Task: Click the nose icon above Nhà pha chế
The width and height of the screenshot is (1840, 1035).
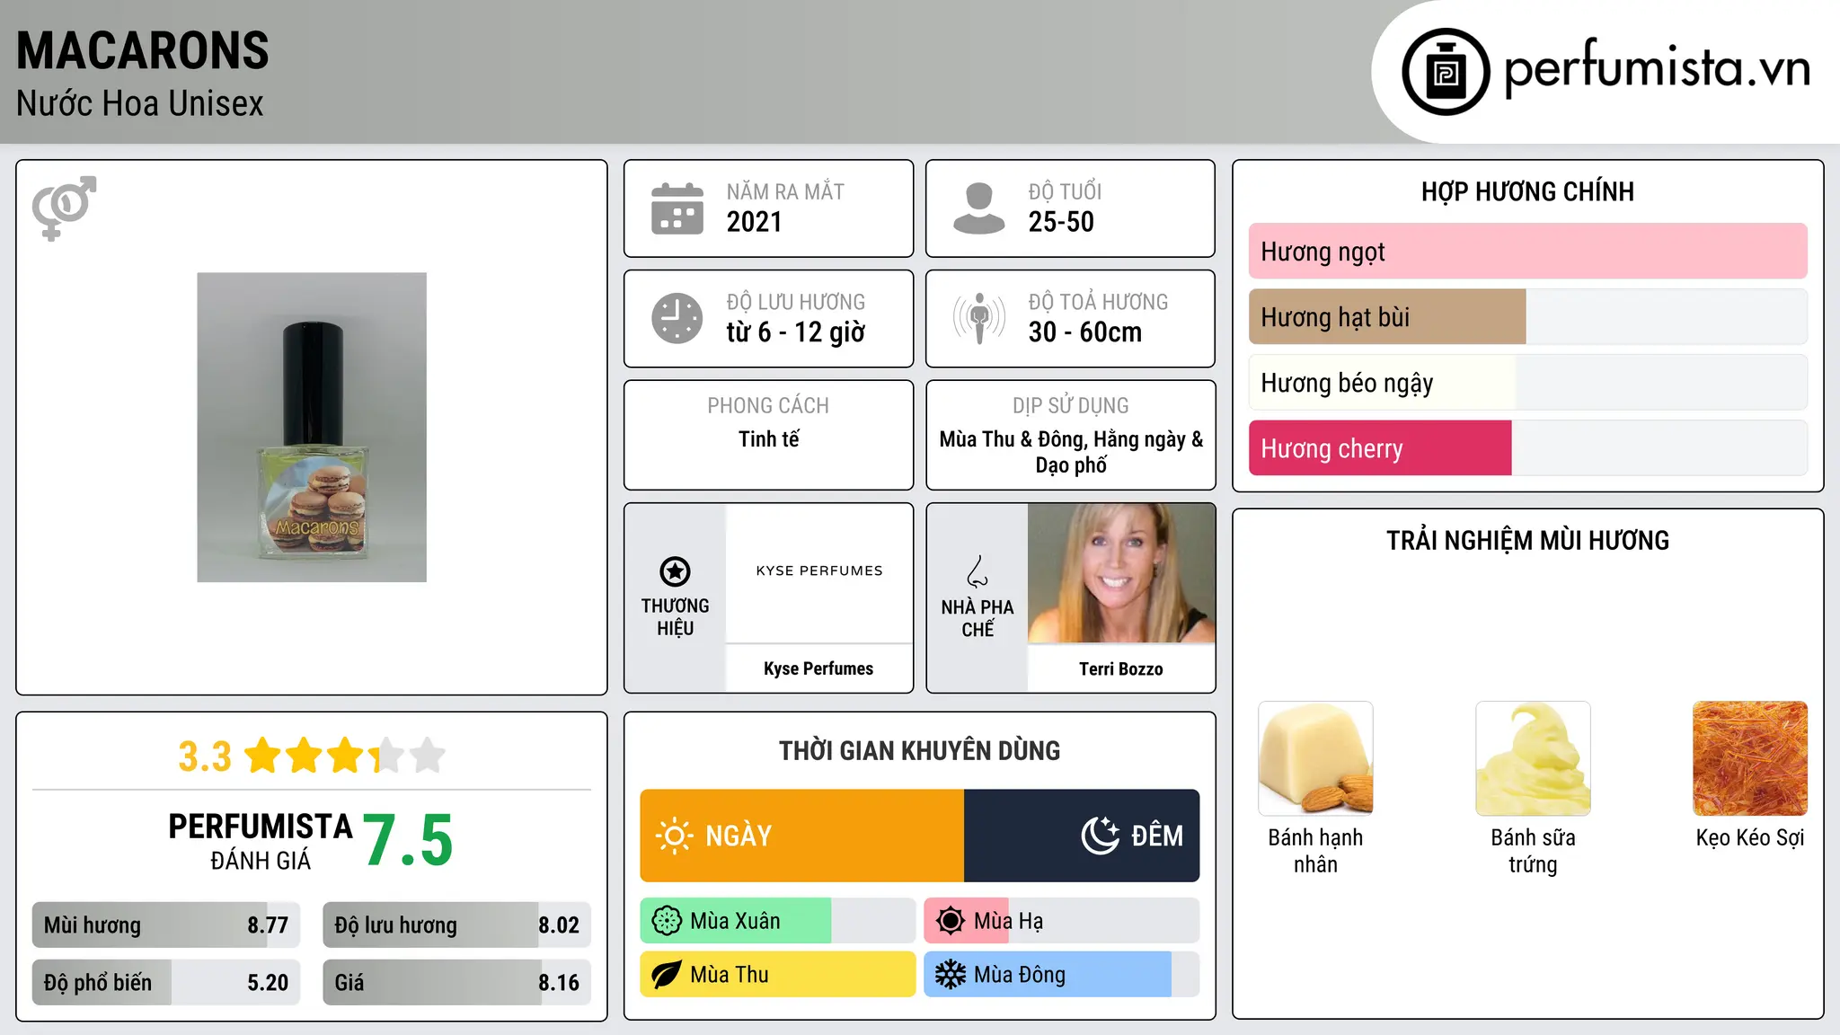Action: tap(977, 571)
